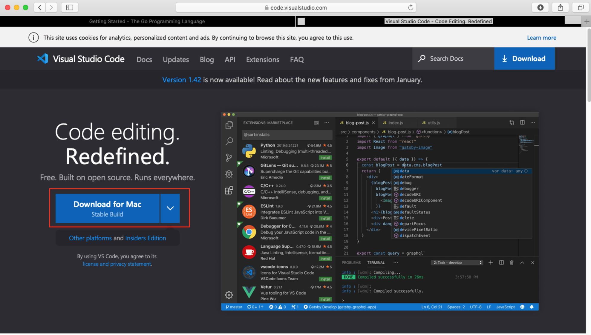Open the Other platforms link

coord(90,238)
